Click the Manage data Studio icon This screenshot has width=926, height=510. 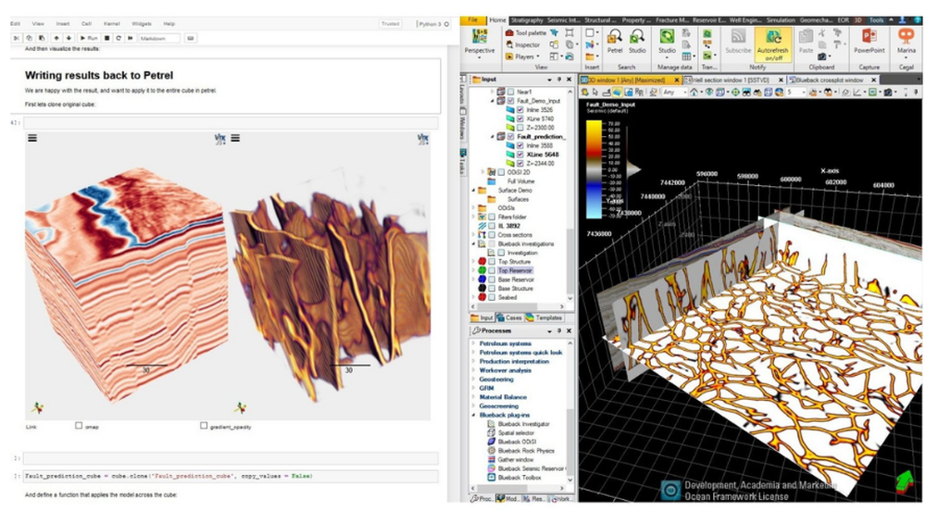(x=667, y=42)
